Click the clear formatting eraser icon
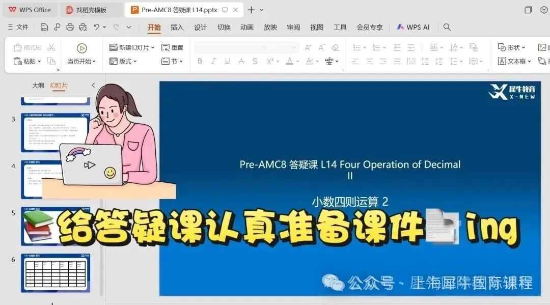This screenshot has height=305, width=550. (335, 47)
